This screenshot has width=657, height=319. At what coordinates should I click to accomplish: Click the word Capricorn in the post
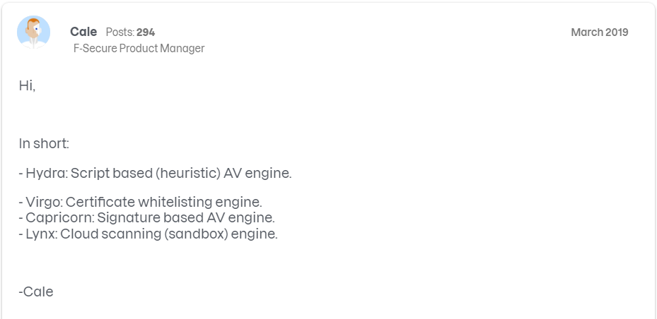pyautogui.click(x=57, y=218)
